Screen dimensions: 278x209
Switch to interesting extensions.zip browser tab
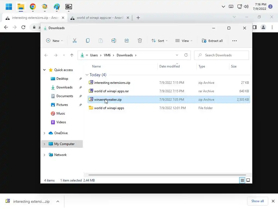(34, 18)
